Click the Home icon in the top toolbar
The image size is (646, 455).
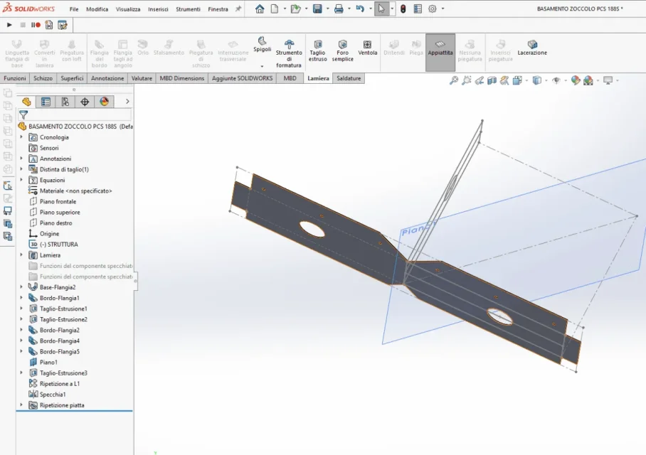260,9
